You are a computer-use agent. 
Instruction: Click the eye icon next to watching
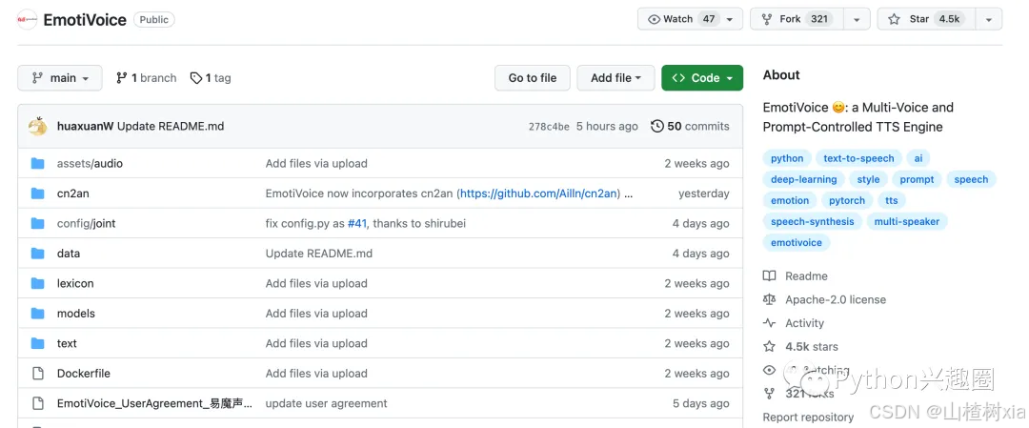[x=769, y=370]
